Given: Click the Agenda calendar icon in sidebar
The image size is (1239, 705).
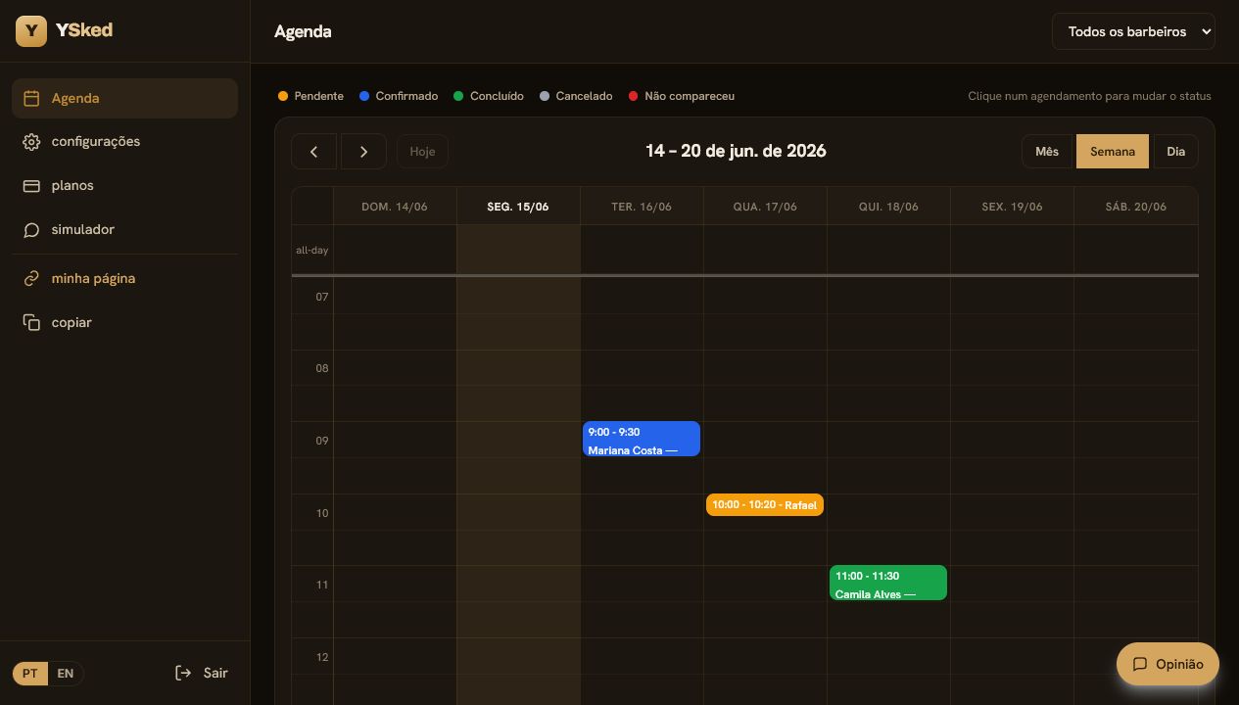Looking at the screenshot, I should (x=31, y=98).
